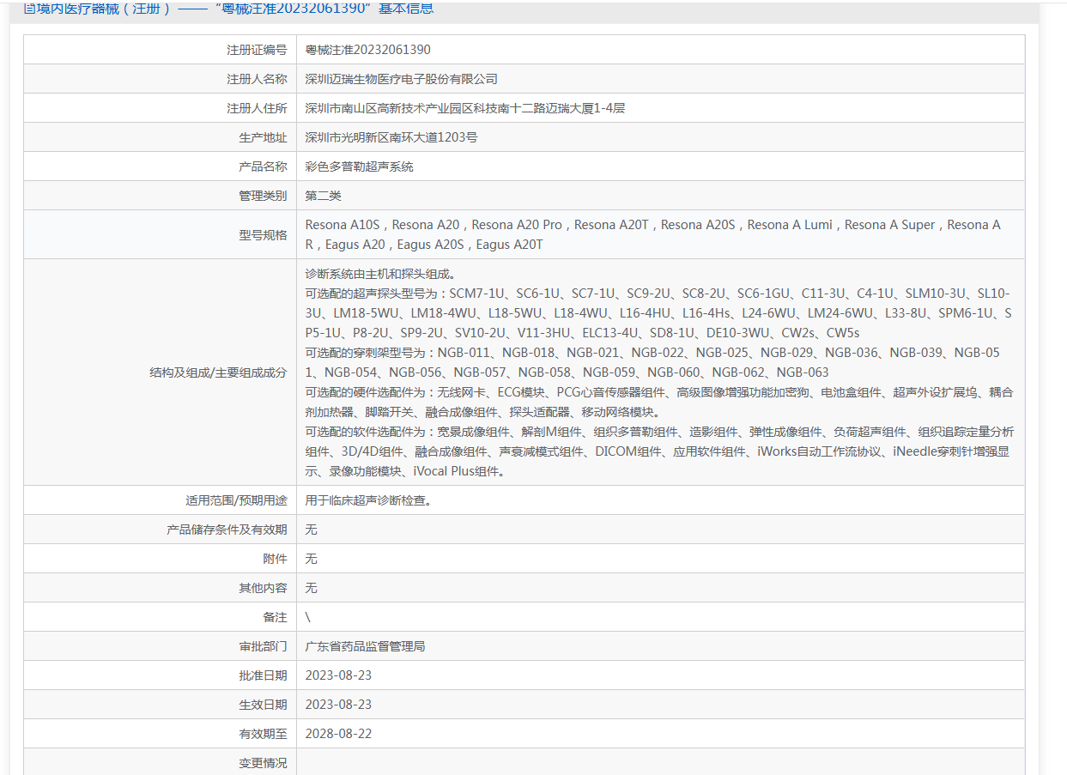Click the backslash value in the 备注 row
The image size is (1067, 775).
[x=308, y=617]
